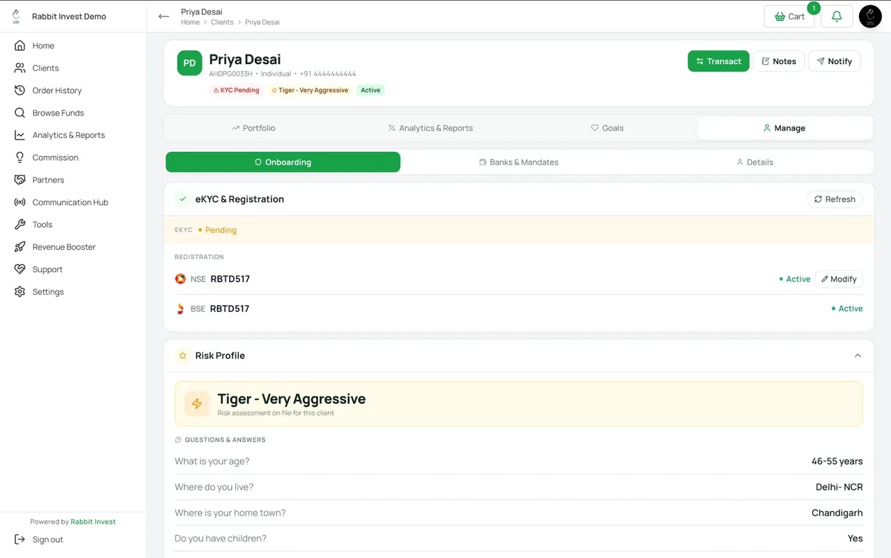891x558 pixels.
Task: Click the Tools wrench icon
Action: (x=19, y=224)
